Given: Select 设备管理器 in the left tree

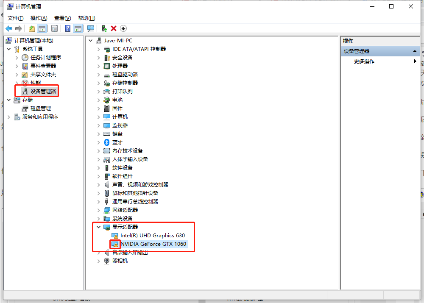Looking at the screenshot, I should click(43, 92).
